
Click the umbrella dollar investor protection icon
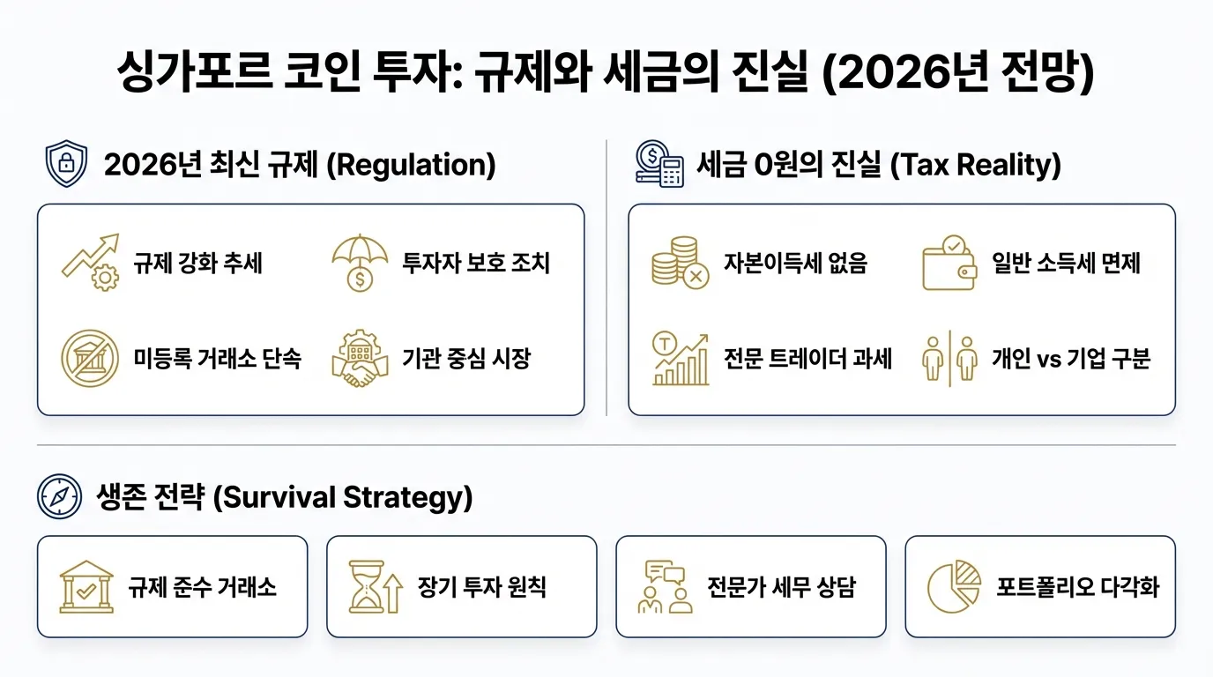(359, 262)
